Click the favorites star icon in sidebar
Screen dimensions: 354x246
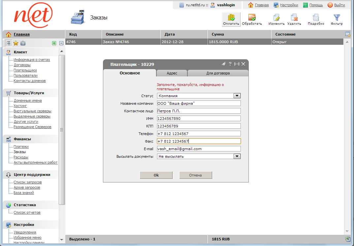(x=16, y=43)
